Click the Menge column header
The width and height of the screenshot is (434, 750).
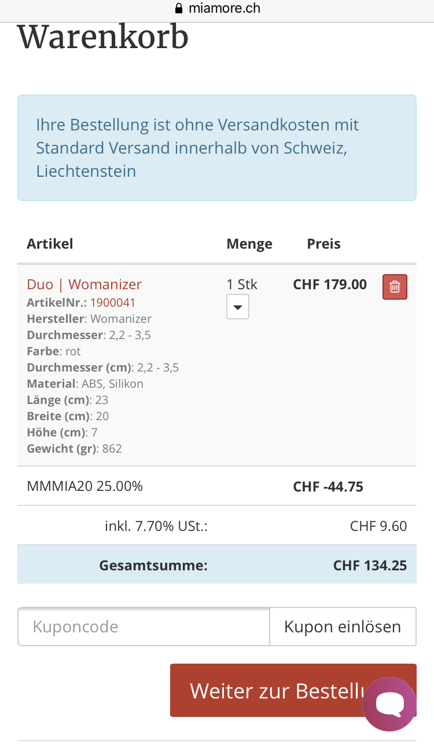pos(249,243)
